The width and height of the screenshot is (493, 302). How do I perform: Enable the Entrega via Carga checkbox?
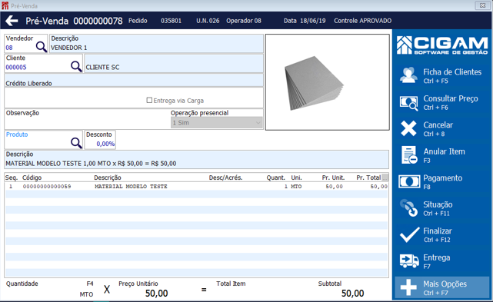pyautogui.click(x=149, y=100)
